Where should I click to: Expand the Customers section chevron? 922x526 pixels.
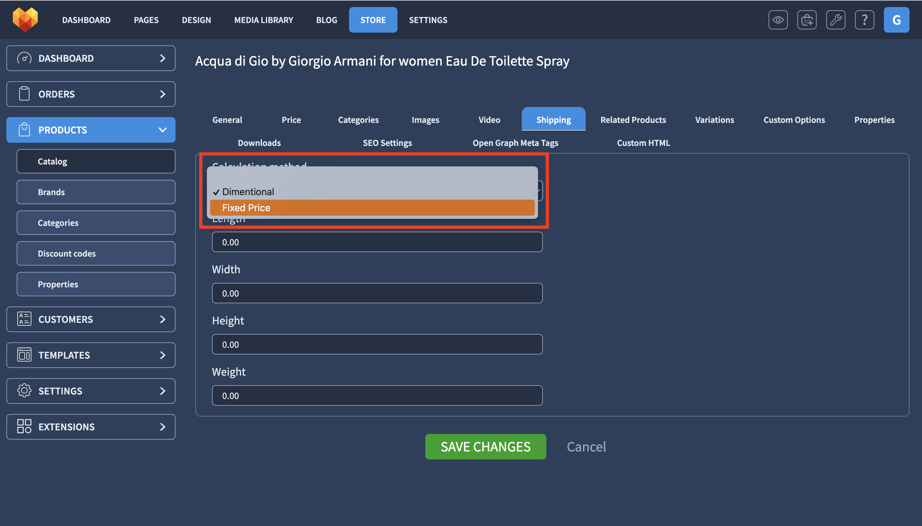point(162,319)
